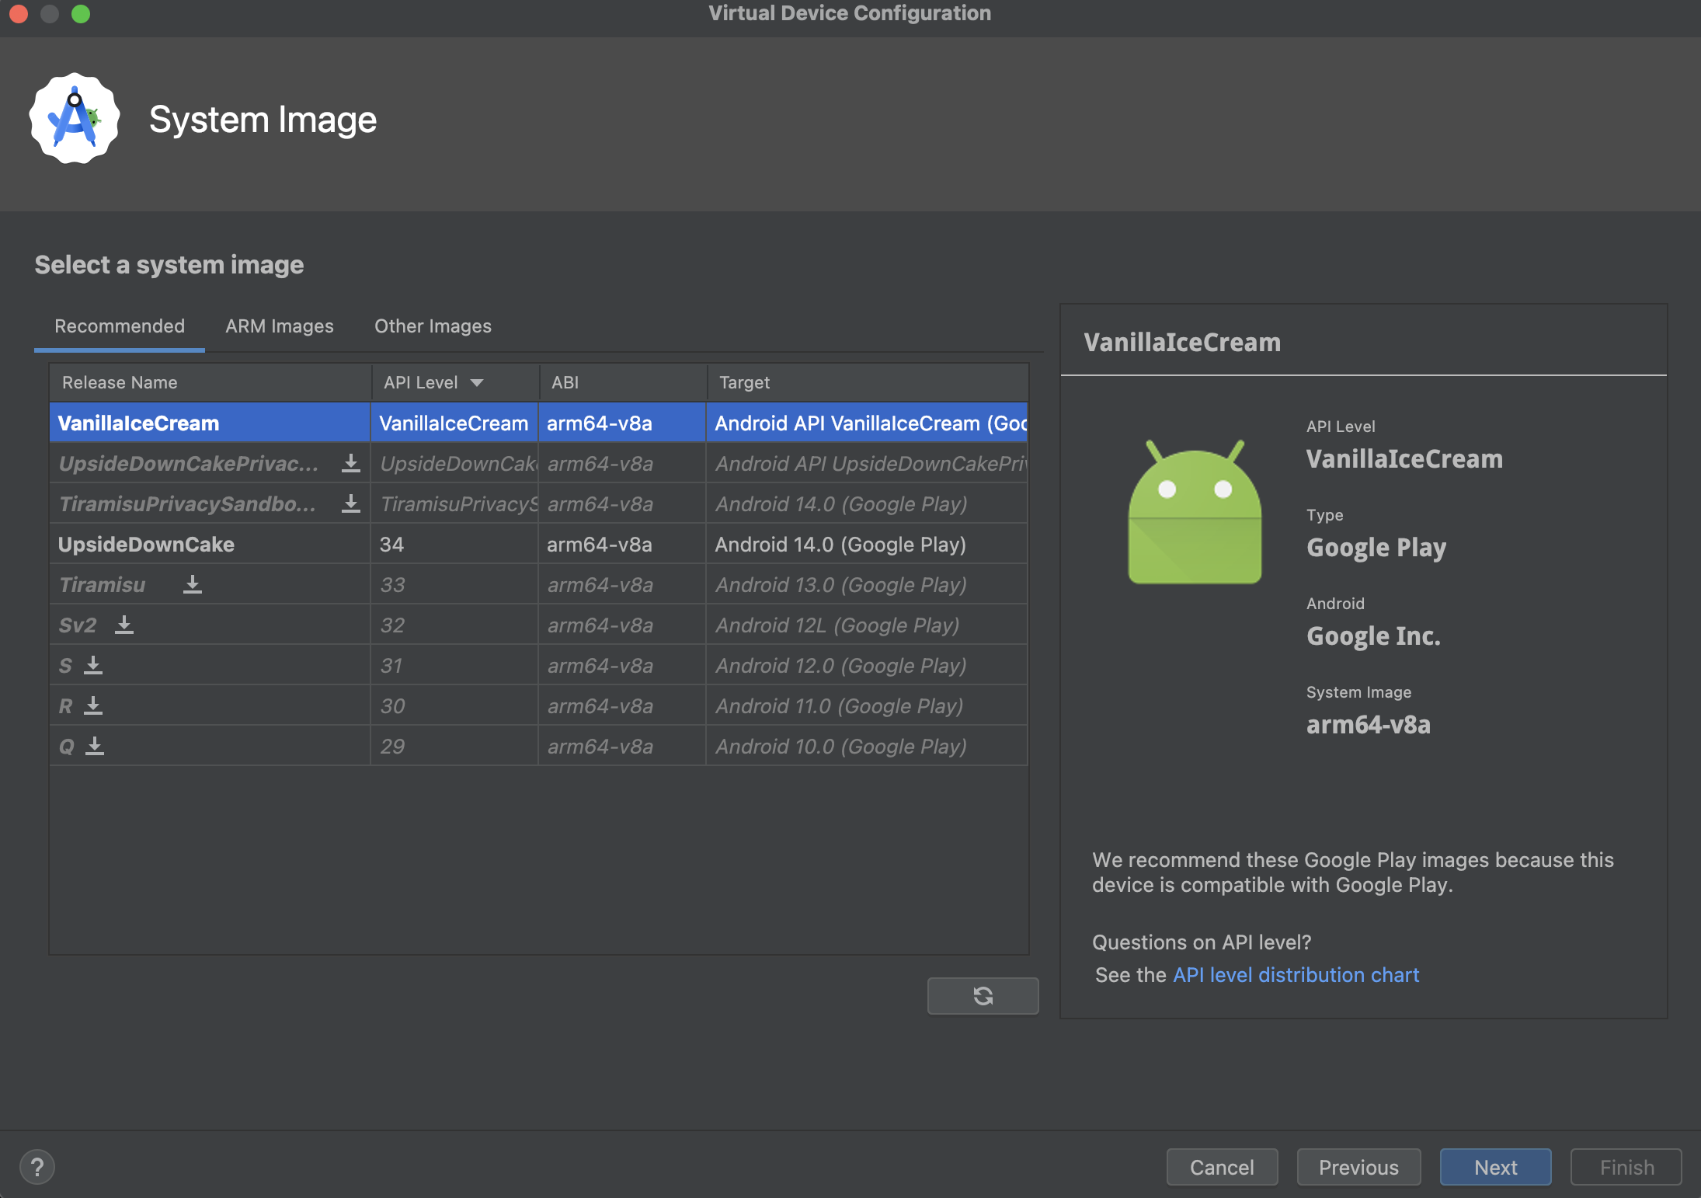
Task: Click the Recommended tab
Action: [119, 326]
